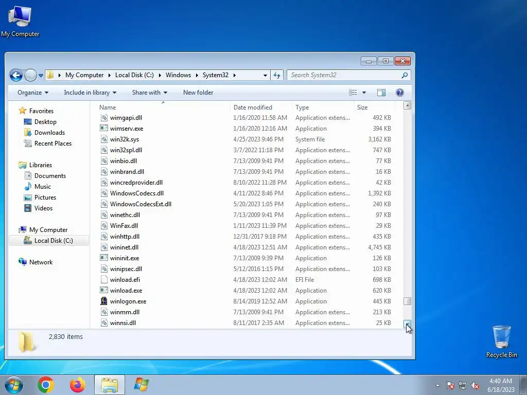Open the Share with menu
Viewport: 527px width, 395px height.
coord(150,93)
